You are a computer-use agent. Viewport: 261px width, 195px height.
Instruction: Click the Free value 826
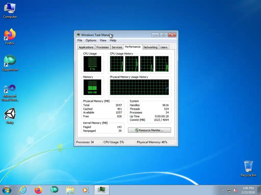pos(119,116)
